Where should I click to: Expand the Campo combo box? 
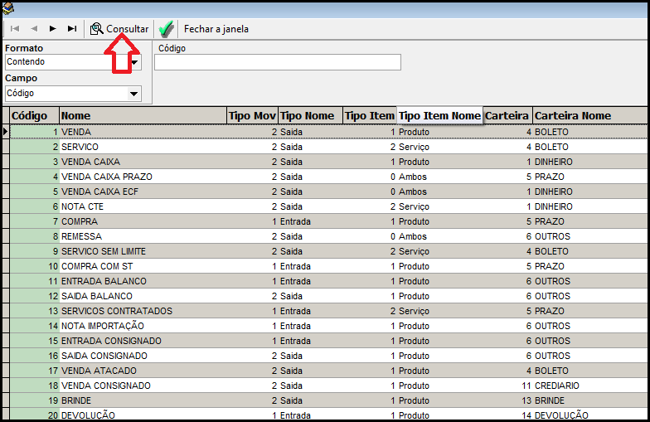(x=133, y=94)
